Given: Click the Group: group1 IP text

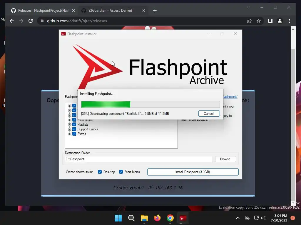Looking at the screenshot, I should (x=148, y=188).
